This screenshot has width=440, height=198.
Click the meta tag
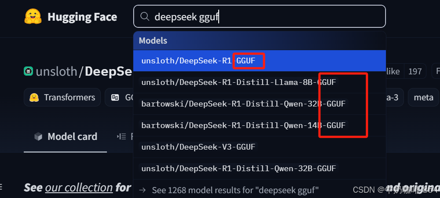click(423, 97)
